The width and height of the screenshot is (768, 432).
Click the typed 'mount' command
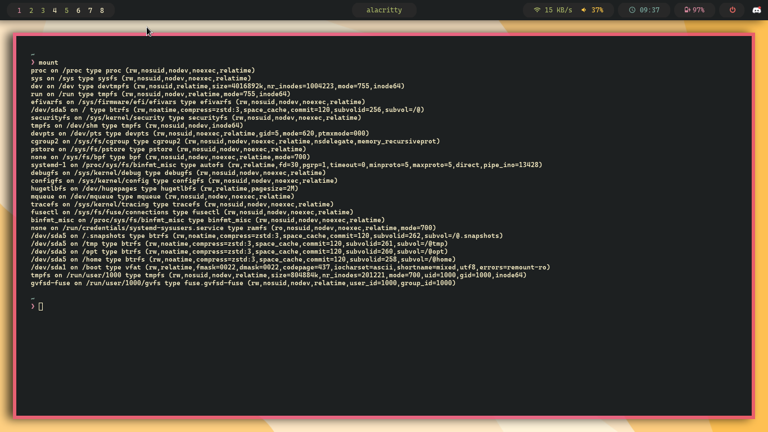click(48, 62)
